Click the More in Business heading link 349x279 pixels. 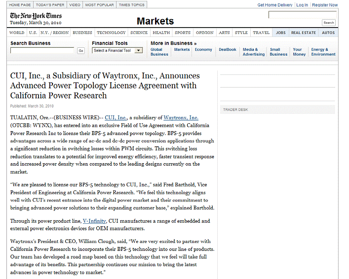pyautogui.click(x=174, y=43)
